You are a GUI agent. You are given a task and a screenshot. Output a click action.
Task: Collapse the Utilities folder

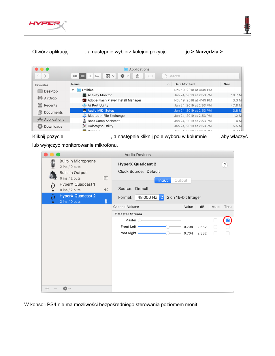(73, 90)
